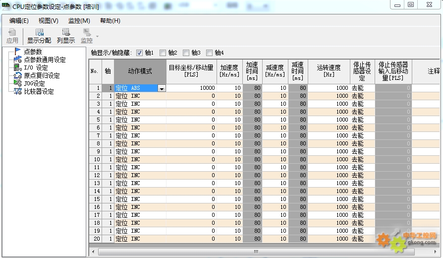Click 定位 INC cell in row 15

(140, 199)
